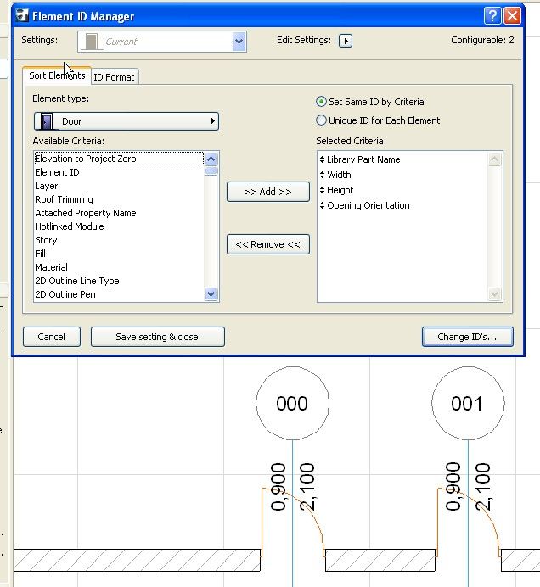
Task: Select 2D Outline Line Type criterion
Action: pos(119,281)
